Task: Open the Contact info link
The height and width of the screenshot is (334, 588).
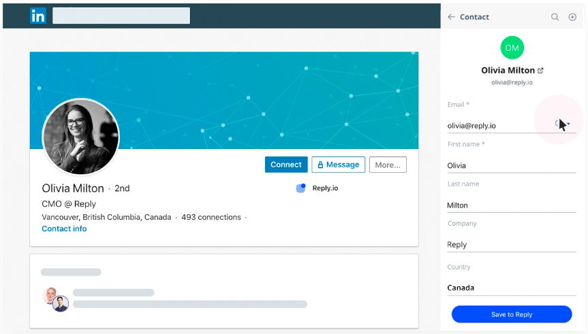Action: pyautogui.click(x=64, y=229)
